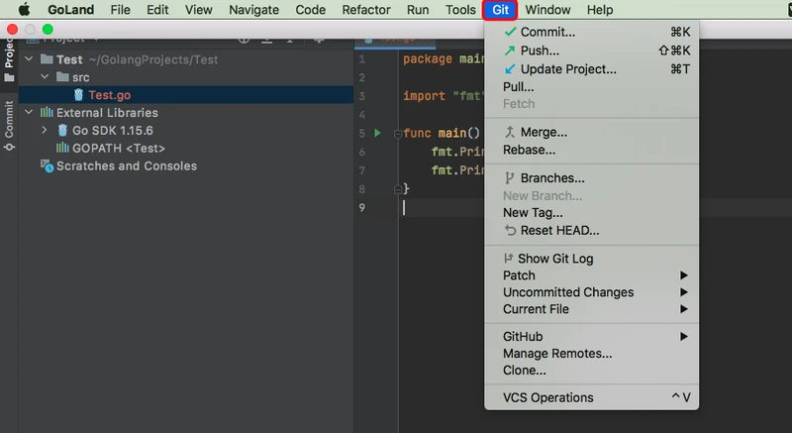
Task: Expand the Go SDK 1.15.6 node
Action: click(45, 130)
